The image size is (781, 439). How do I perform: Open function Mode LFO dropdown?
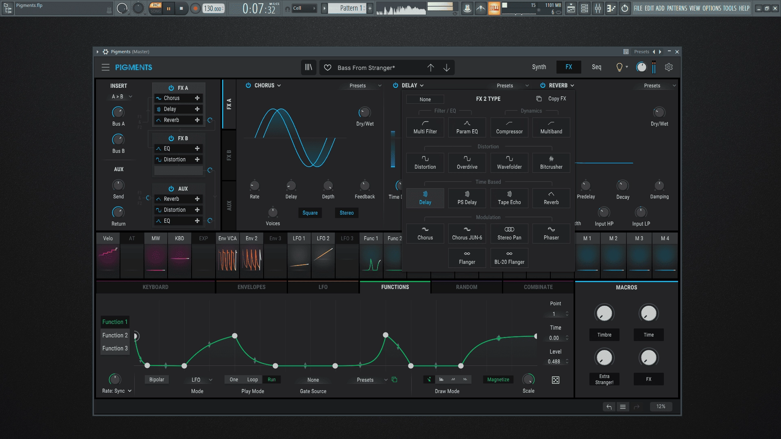pyautogui.click(x=202, y=380)
